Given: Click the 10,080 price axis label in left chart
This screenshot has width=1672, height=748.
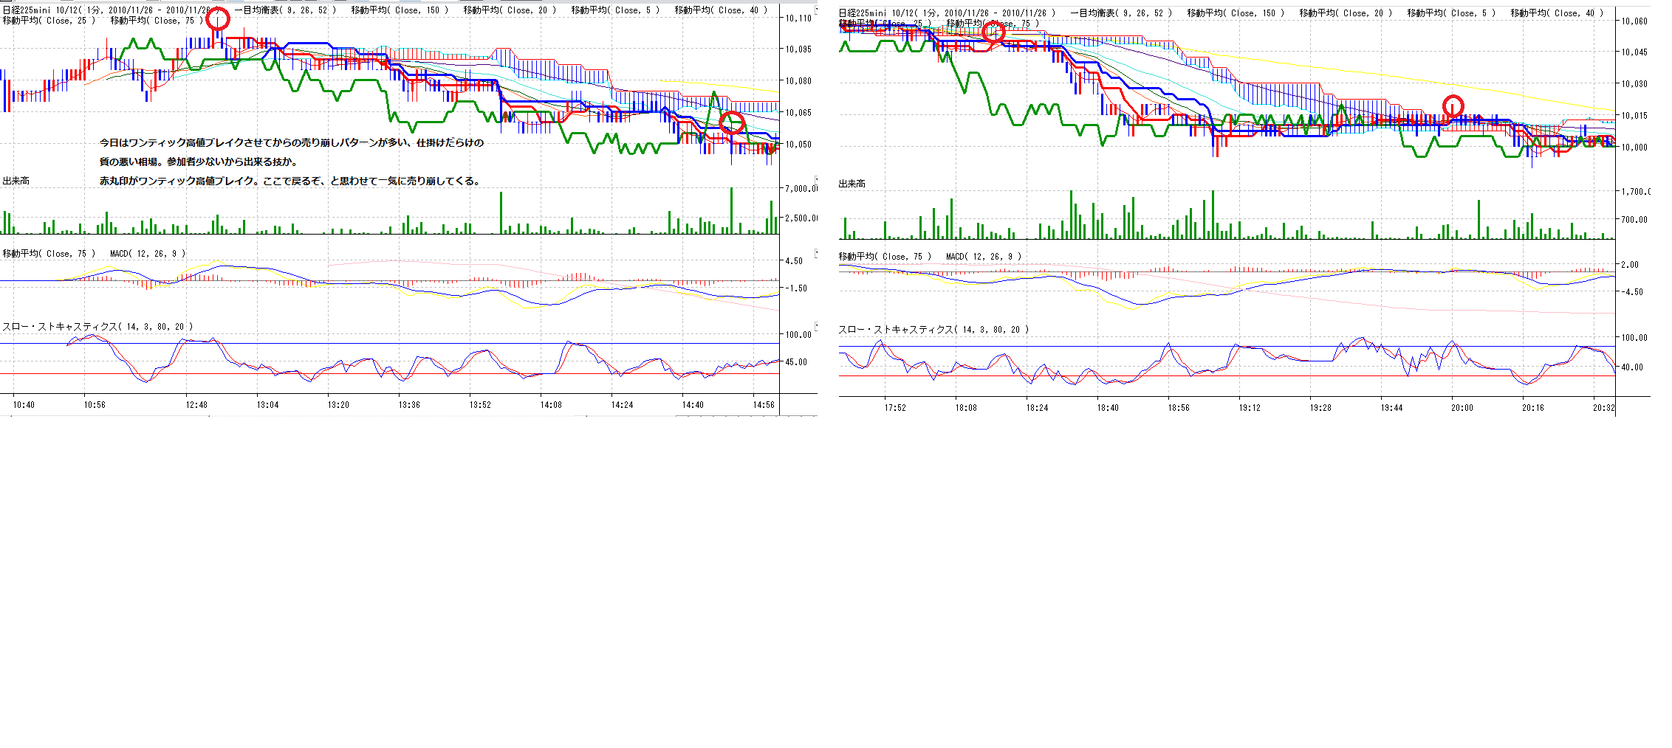Looking at the screenshot, I should pos(798,81).
